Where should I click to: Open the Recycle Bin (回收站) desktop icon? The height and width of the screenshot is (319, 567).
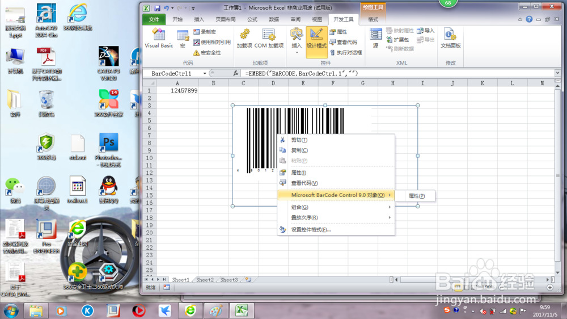46,103
